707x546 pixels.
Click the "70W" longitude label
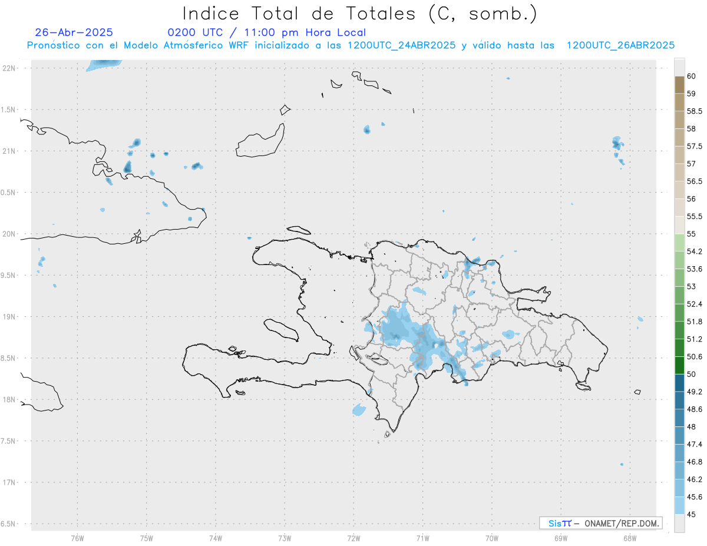[492, 538]
